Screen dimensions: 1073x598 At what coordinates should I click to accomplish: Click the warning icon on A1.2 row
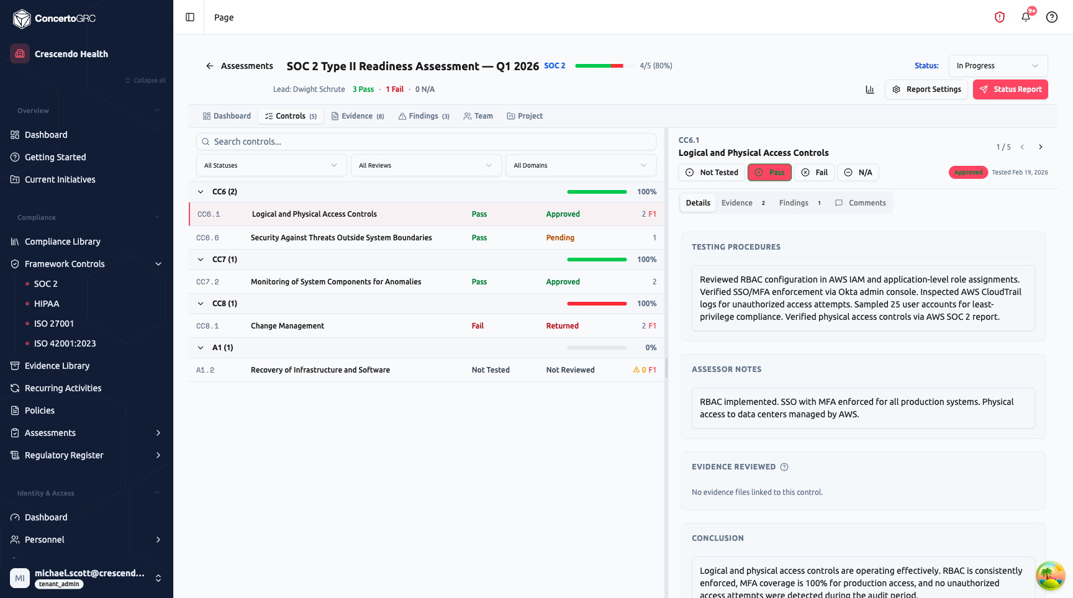coord(636,369)
